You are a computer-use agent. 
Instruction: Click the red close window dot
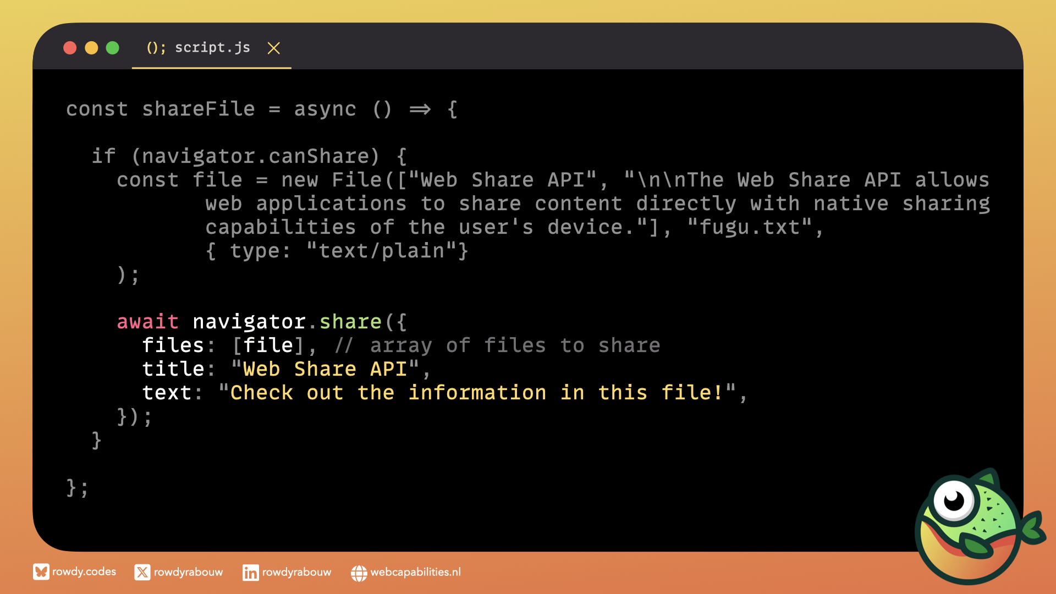(70, 48)
